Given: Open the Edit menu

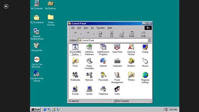Looking at the screenshot, I should pyautogui.click(x=79, y=28).
